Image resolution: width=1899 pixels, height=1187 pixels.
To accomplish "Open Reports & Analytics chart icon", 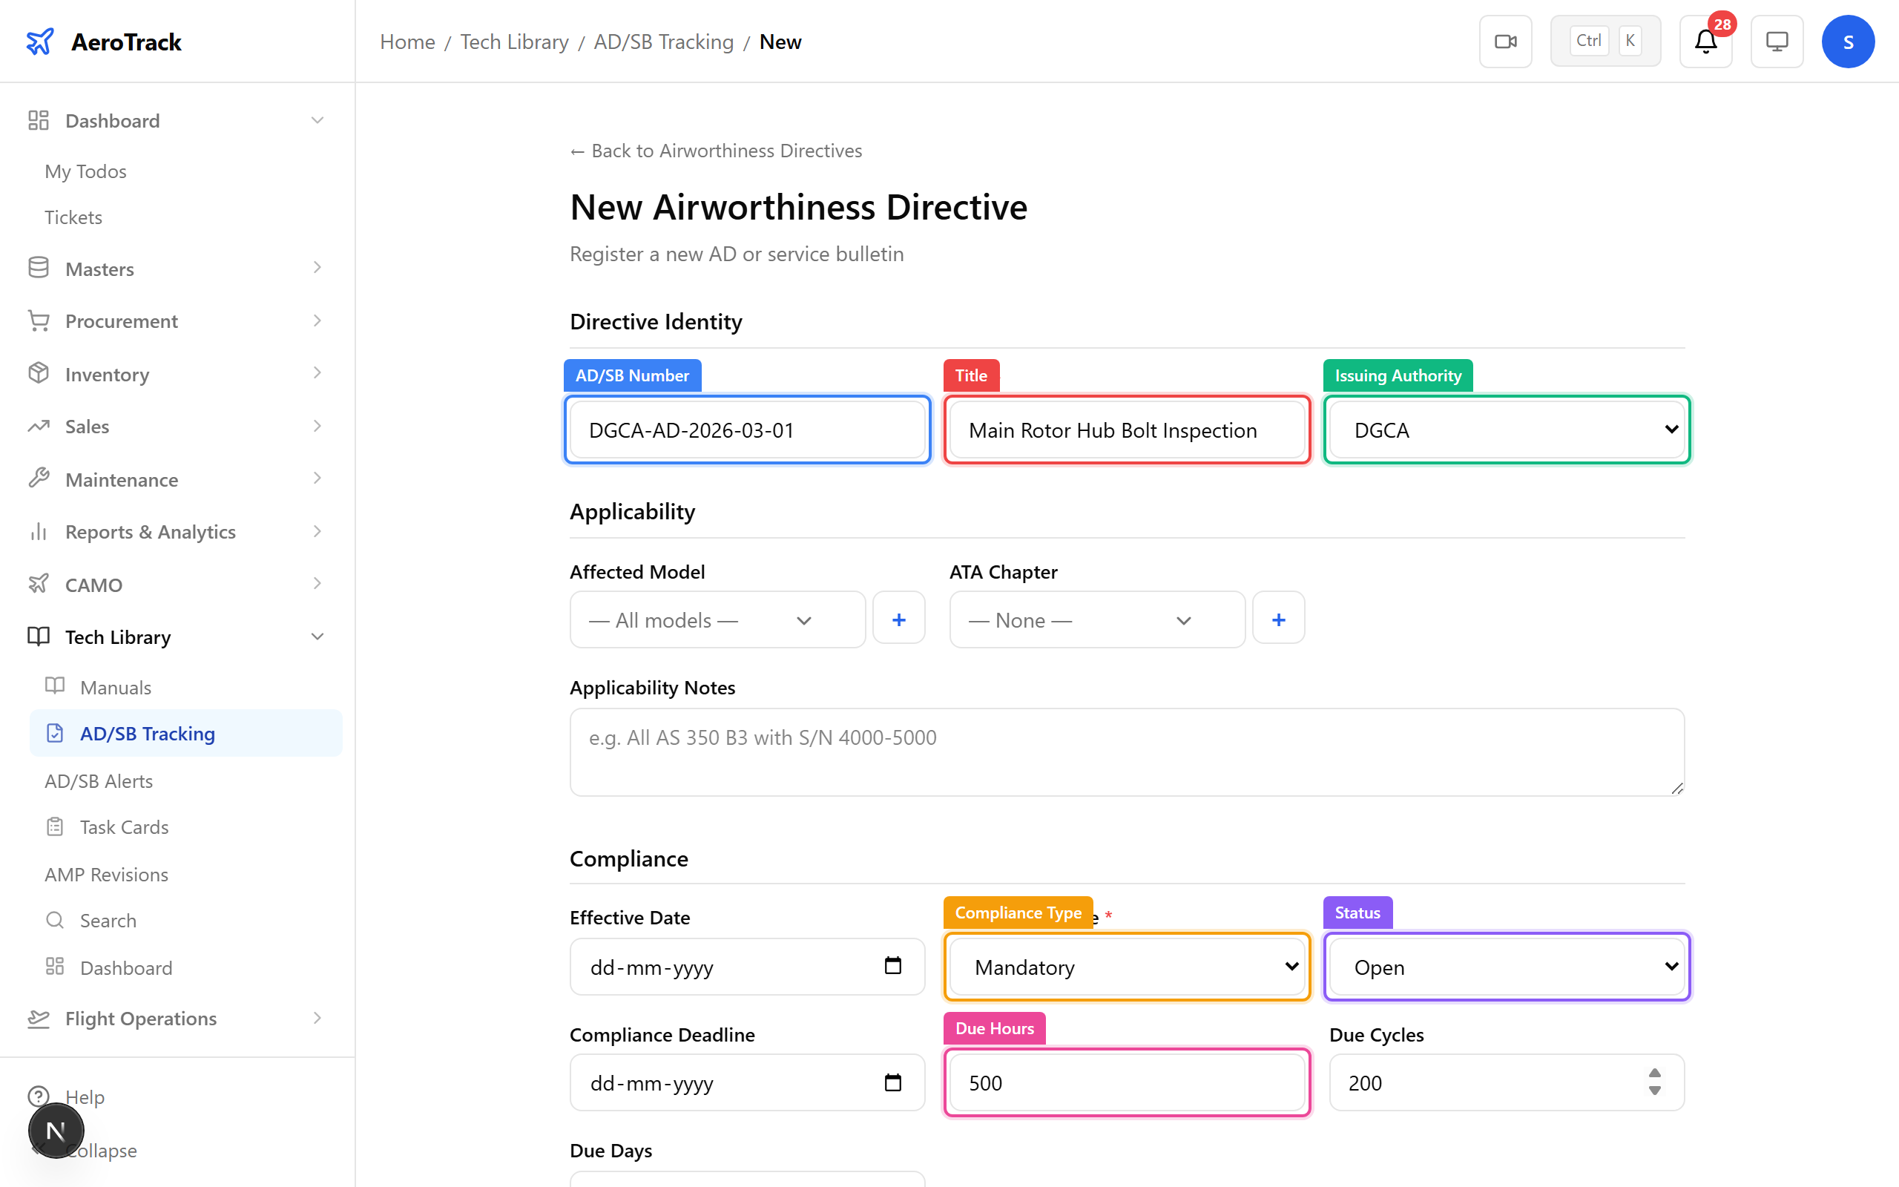I will [39, 531].
